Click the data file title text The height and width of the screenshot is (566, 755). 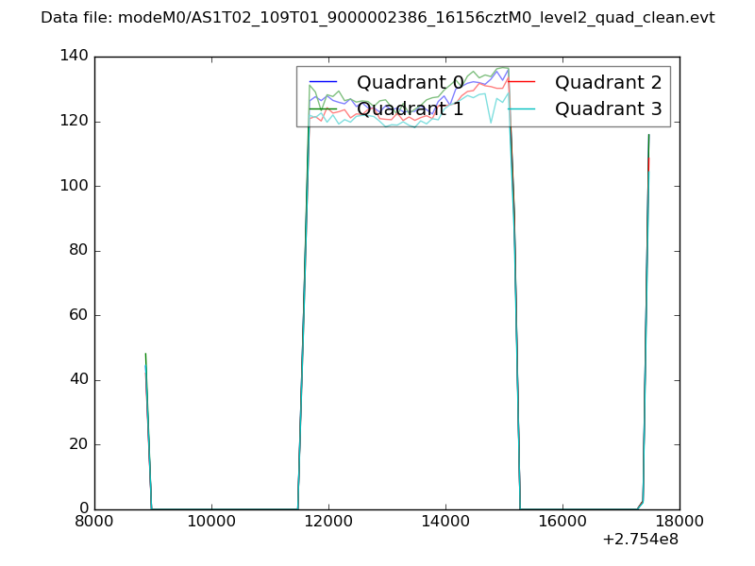pyautogui.click(x=377, y=18)
